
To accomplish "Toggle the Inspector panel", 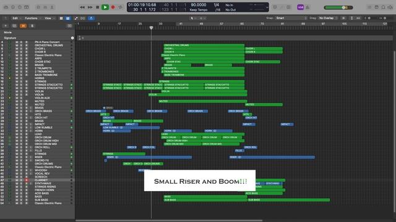I will 13,7.
